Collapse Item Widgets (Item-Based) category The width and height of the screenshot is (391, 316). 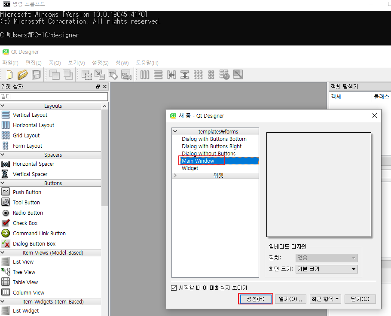(3, 301)
